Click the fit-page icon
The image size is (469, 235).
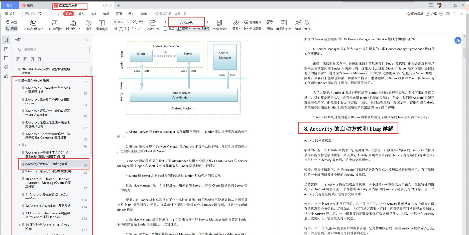(x=121, y=28)
